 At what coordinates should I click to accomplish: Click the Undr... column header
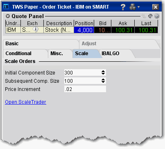pos(13,23)
